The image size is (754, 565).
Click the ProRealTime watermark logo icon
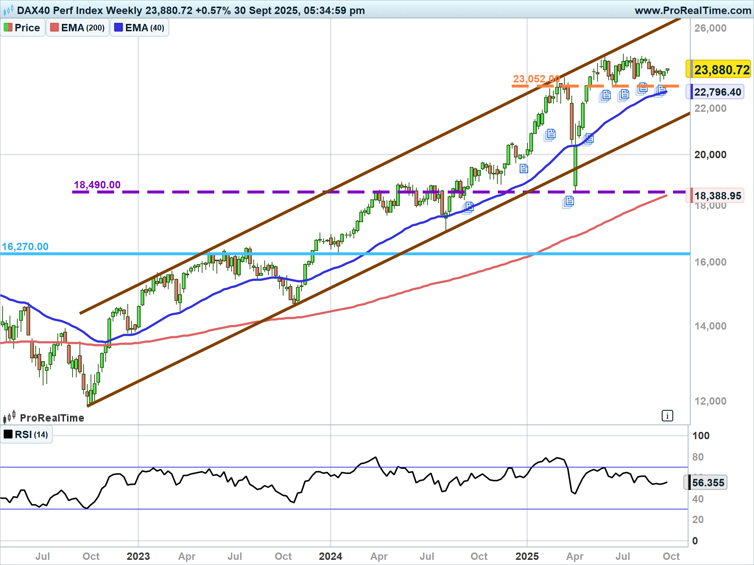9,417
